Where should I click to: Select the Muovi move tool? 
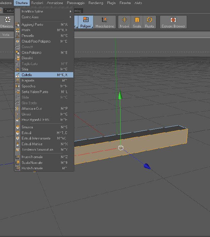[x=124, y=22]
